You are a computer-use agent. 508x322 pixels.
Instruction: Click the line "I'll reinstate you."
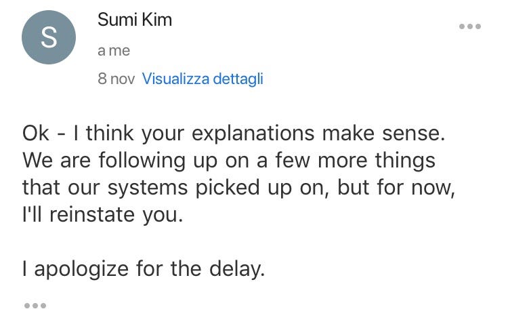(x=103, y=215)
